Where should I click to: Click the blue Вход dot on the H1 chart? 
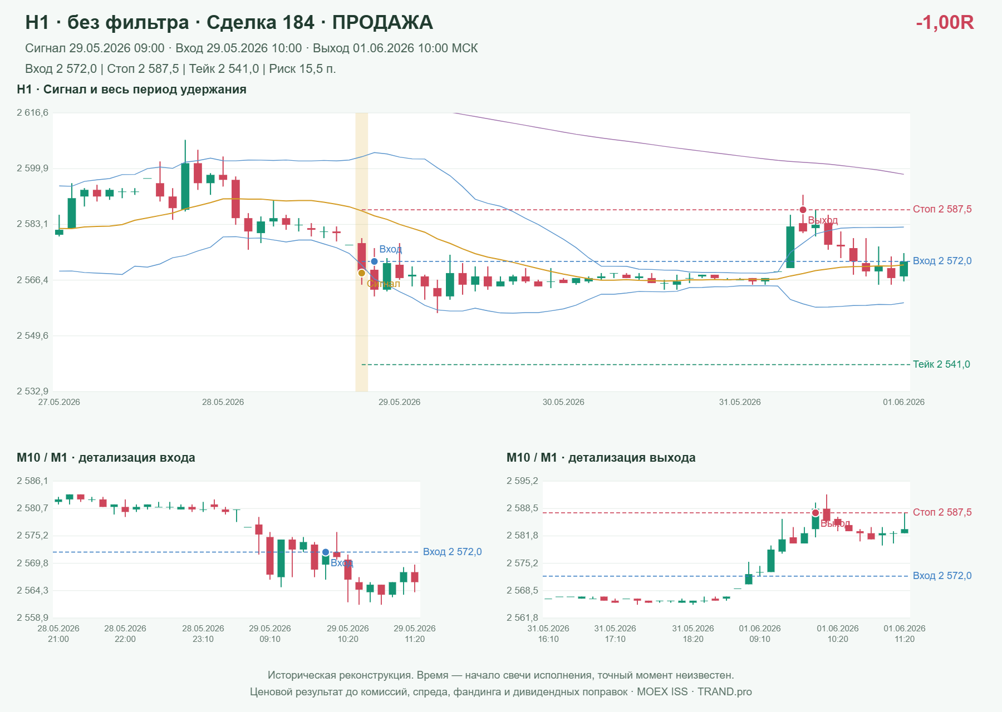(374, 261)
